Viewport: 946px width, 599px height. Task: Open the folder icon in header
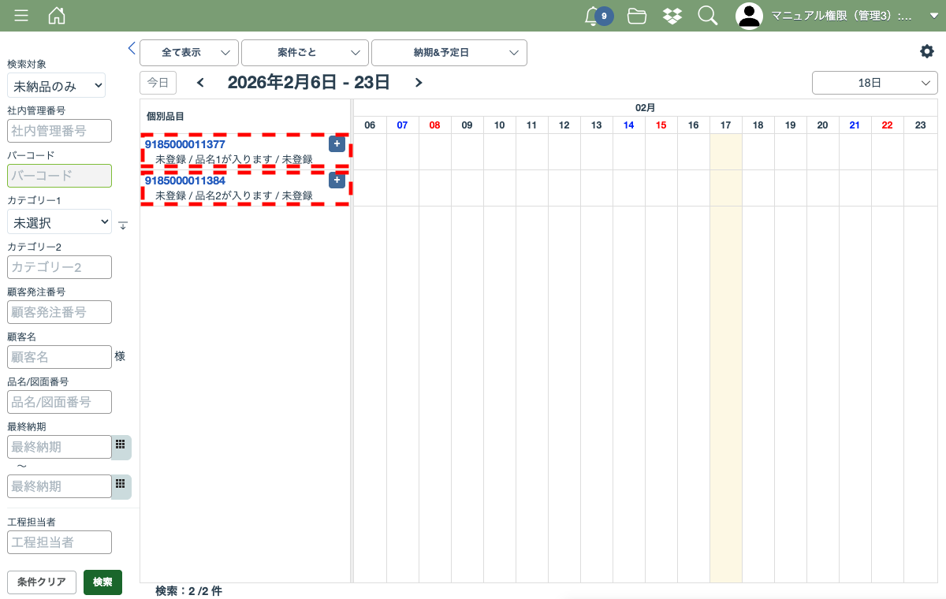pos(637,16)
